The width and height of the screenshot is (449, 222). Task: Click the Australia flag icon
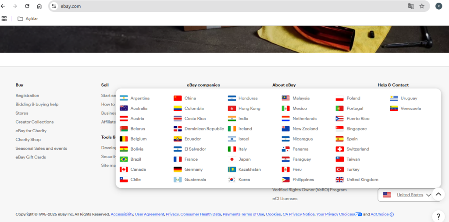pyautogui.click(x=124, y=109)
